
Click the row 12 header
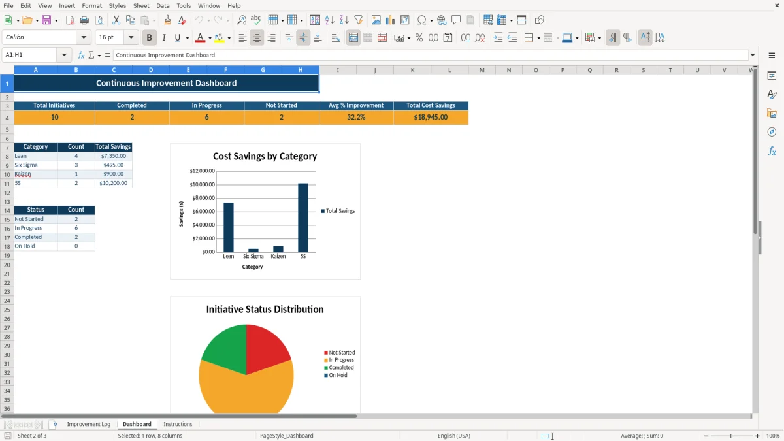click(x=7, y=193)
